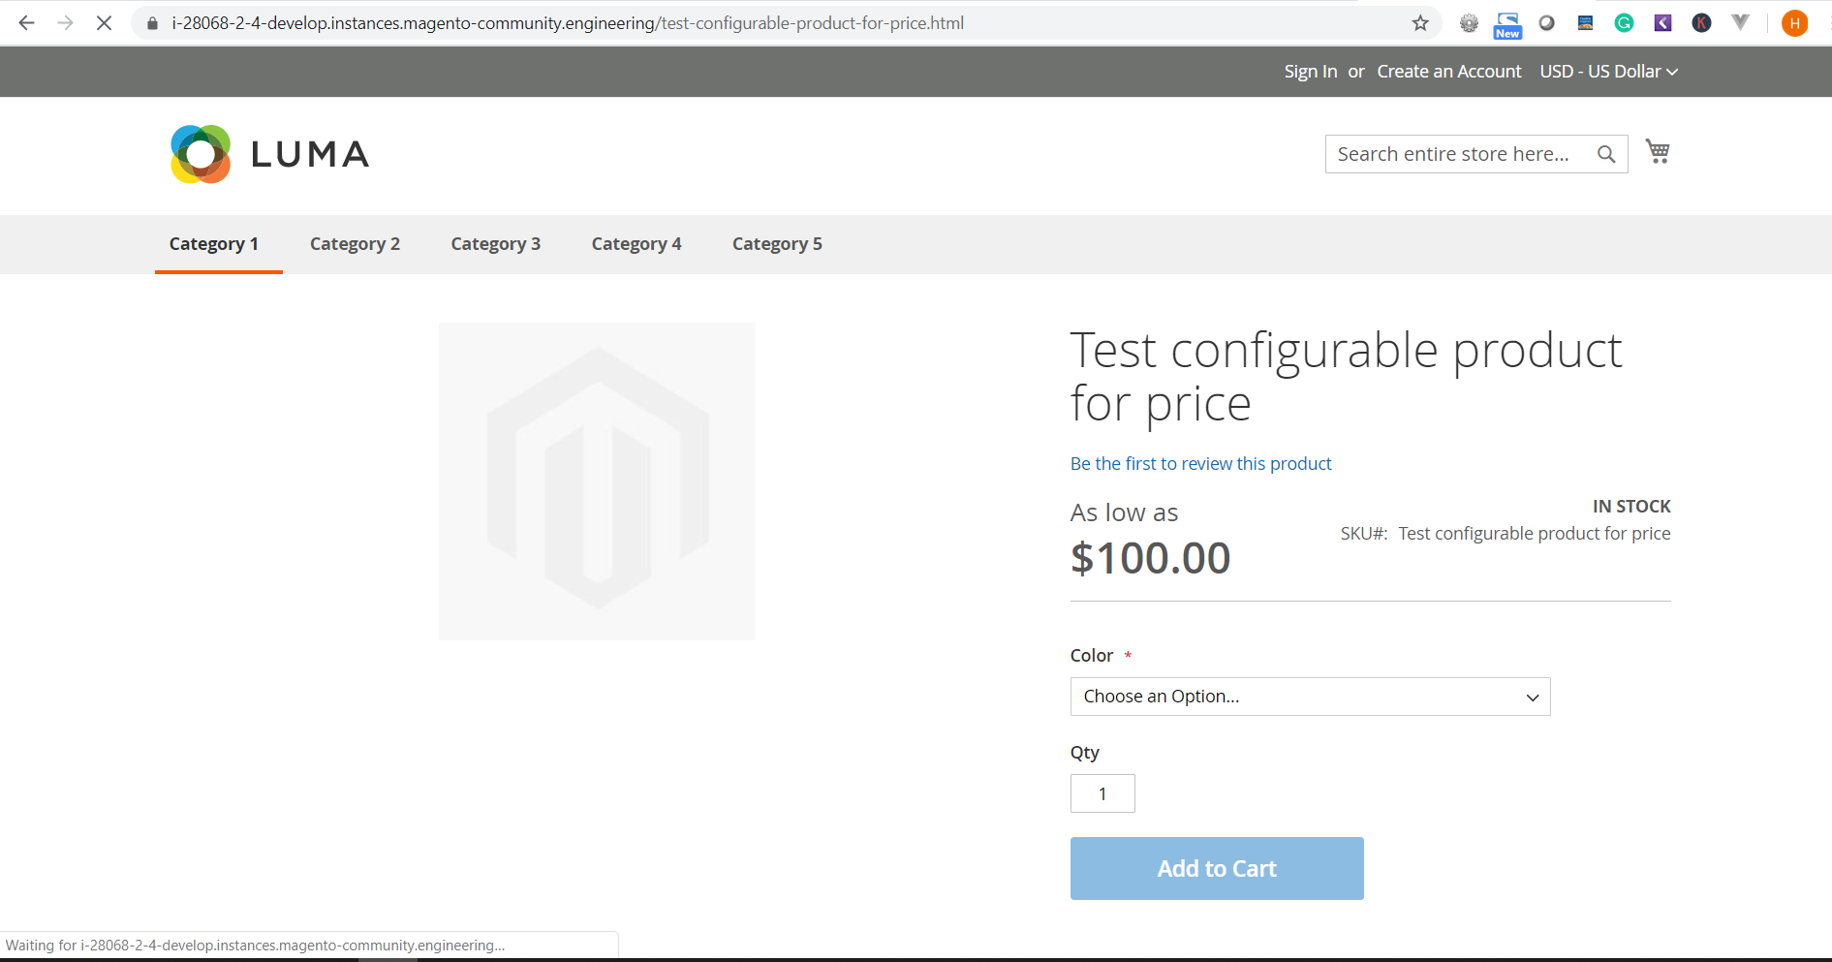Expand the USD - US Dollar currency selector
The width and height of the screenshot is (1832, 962).
(1607, 71)
